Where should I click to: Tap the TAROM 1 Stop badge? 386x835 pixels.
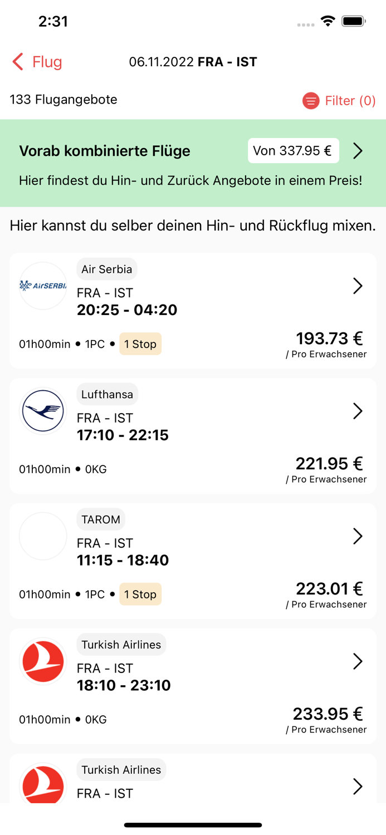point(140,595)
